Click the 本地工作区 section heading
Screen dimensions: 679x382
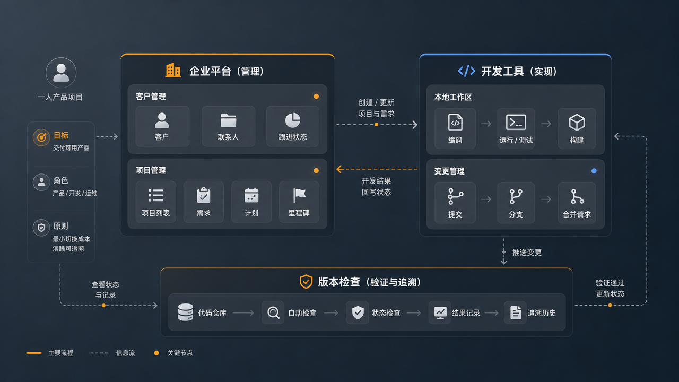(x=453, y=97)
